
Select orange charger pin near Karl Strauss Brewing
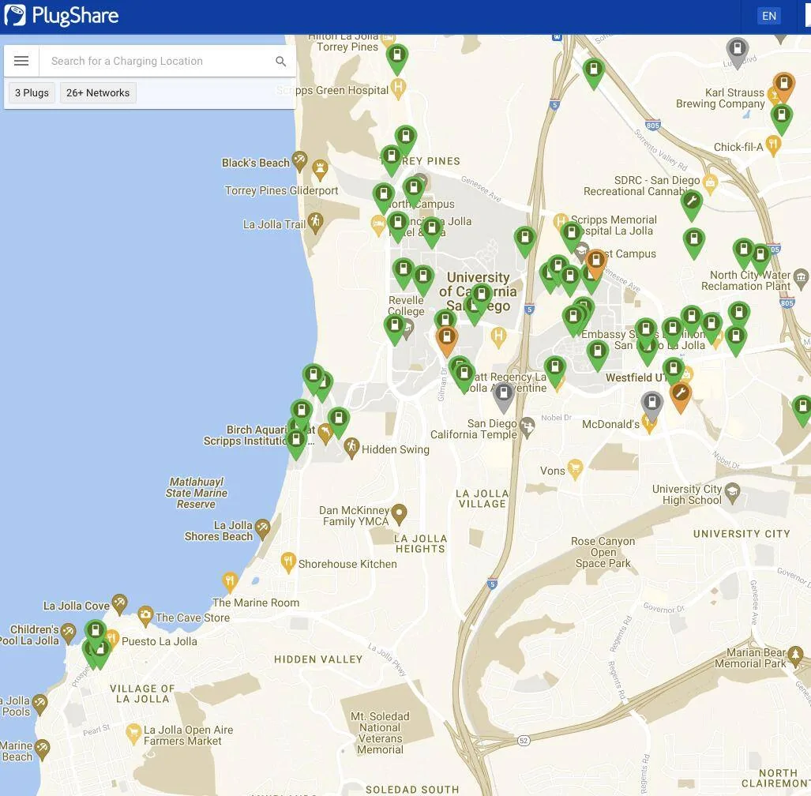[x=784, y=85]
